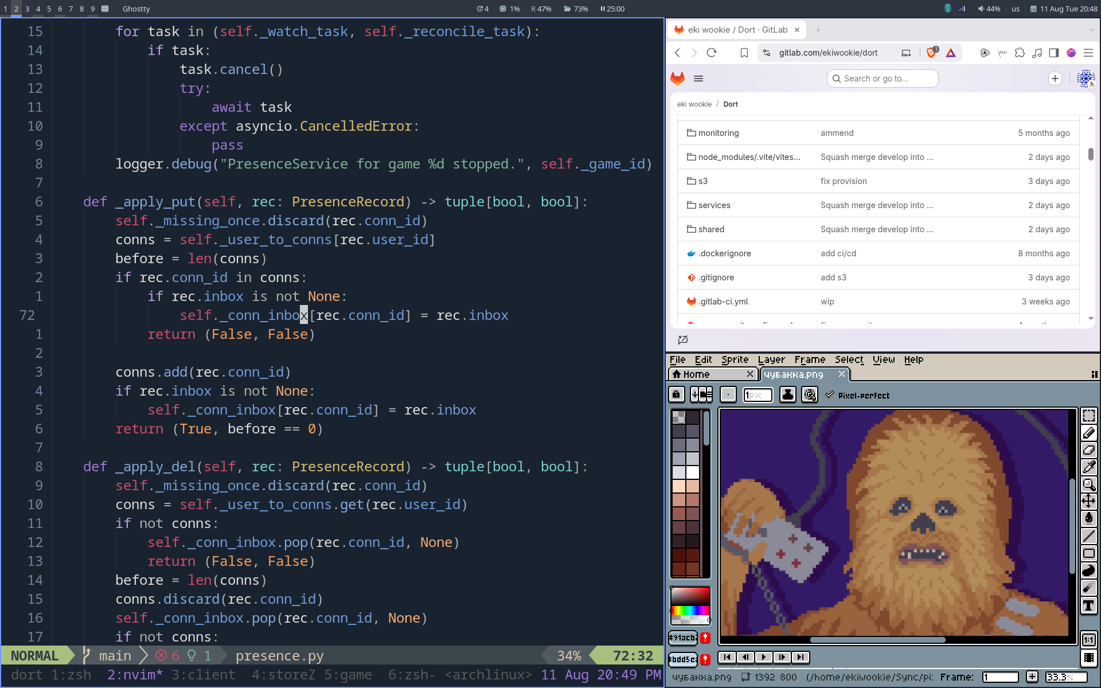1101x688 pixels.
Task: Select the Pencil tool in Aseprite
Action: tap(1088, 433)
